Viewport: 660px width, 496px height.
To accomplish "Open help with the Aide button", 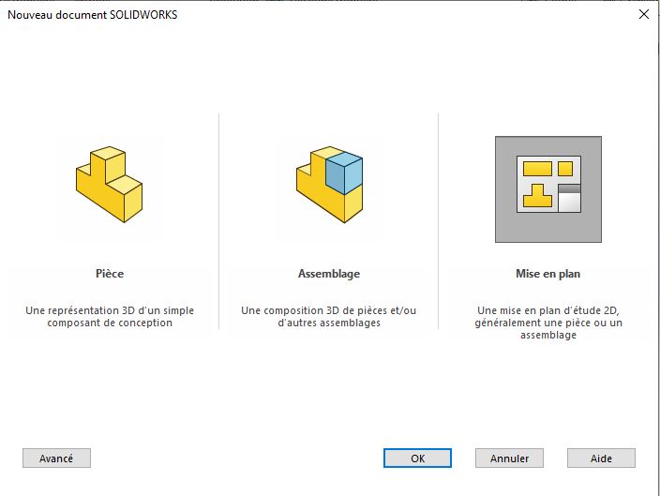I will pyautogui.click(x=601, y=458).
